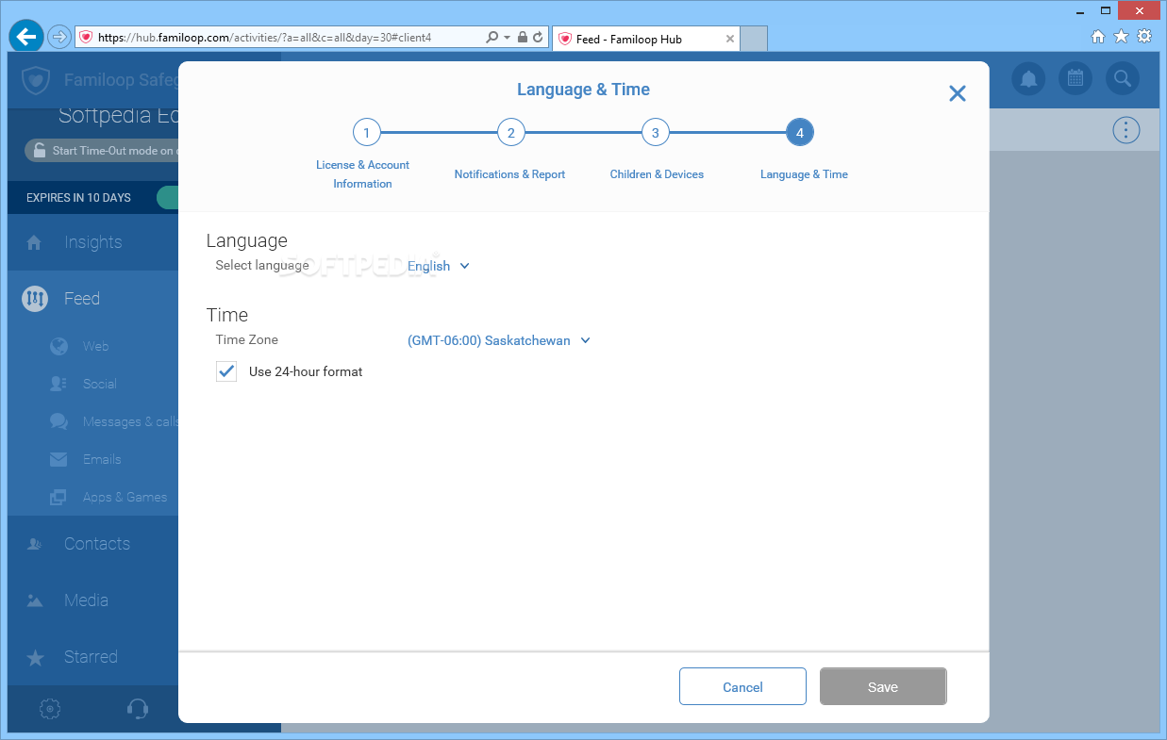1167x740 pixels.
Task: Toggle Use 24-hour format checkbox
Action: [226, 371]
